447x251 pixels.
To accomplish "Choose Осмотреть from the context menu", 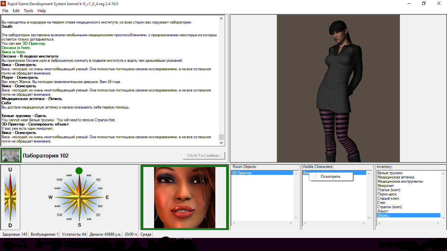I will point(331,176).
